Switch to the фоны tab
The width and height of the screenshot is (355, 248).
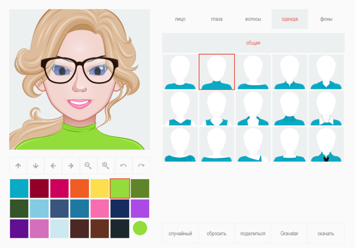(326, 19)
